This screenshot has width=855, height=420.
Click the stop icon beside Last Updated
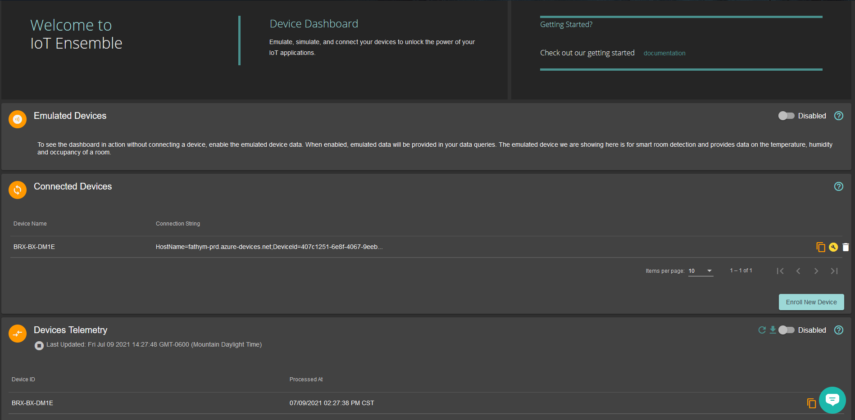39,345
